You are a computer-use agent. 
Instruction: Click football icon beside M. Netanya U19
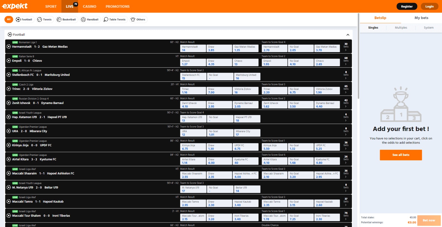pyautogui.click(x=9, y=187)
